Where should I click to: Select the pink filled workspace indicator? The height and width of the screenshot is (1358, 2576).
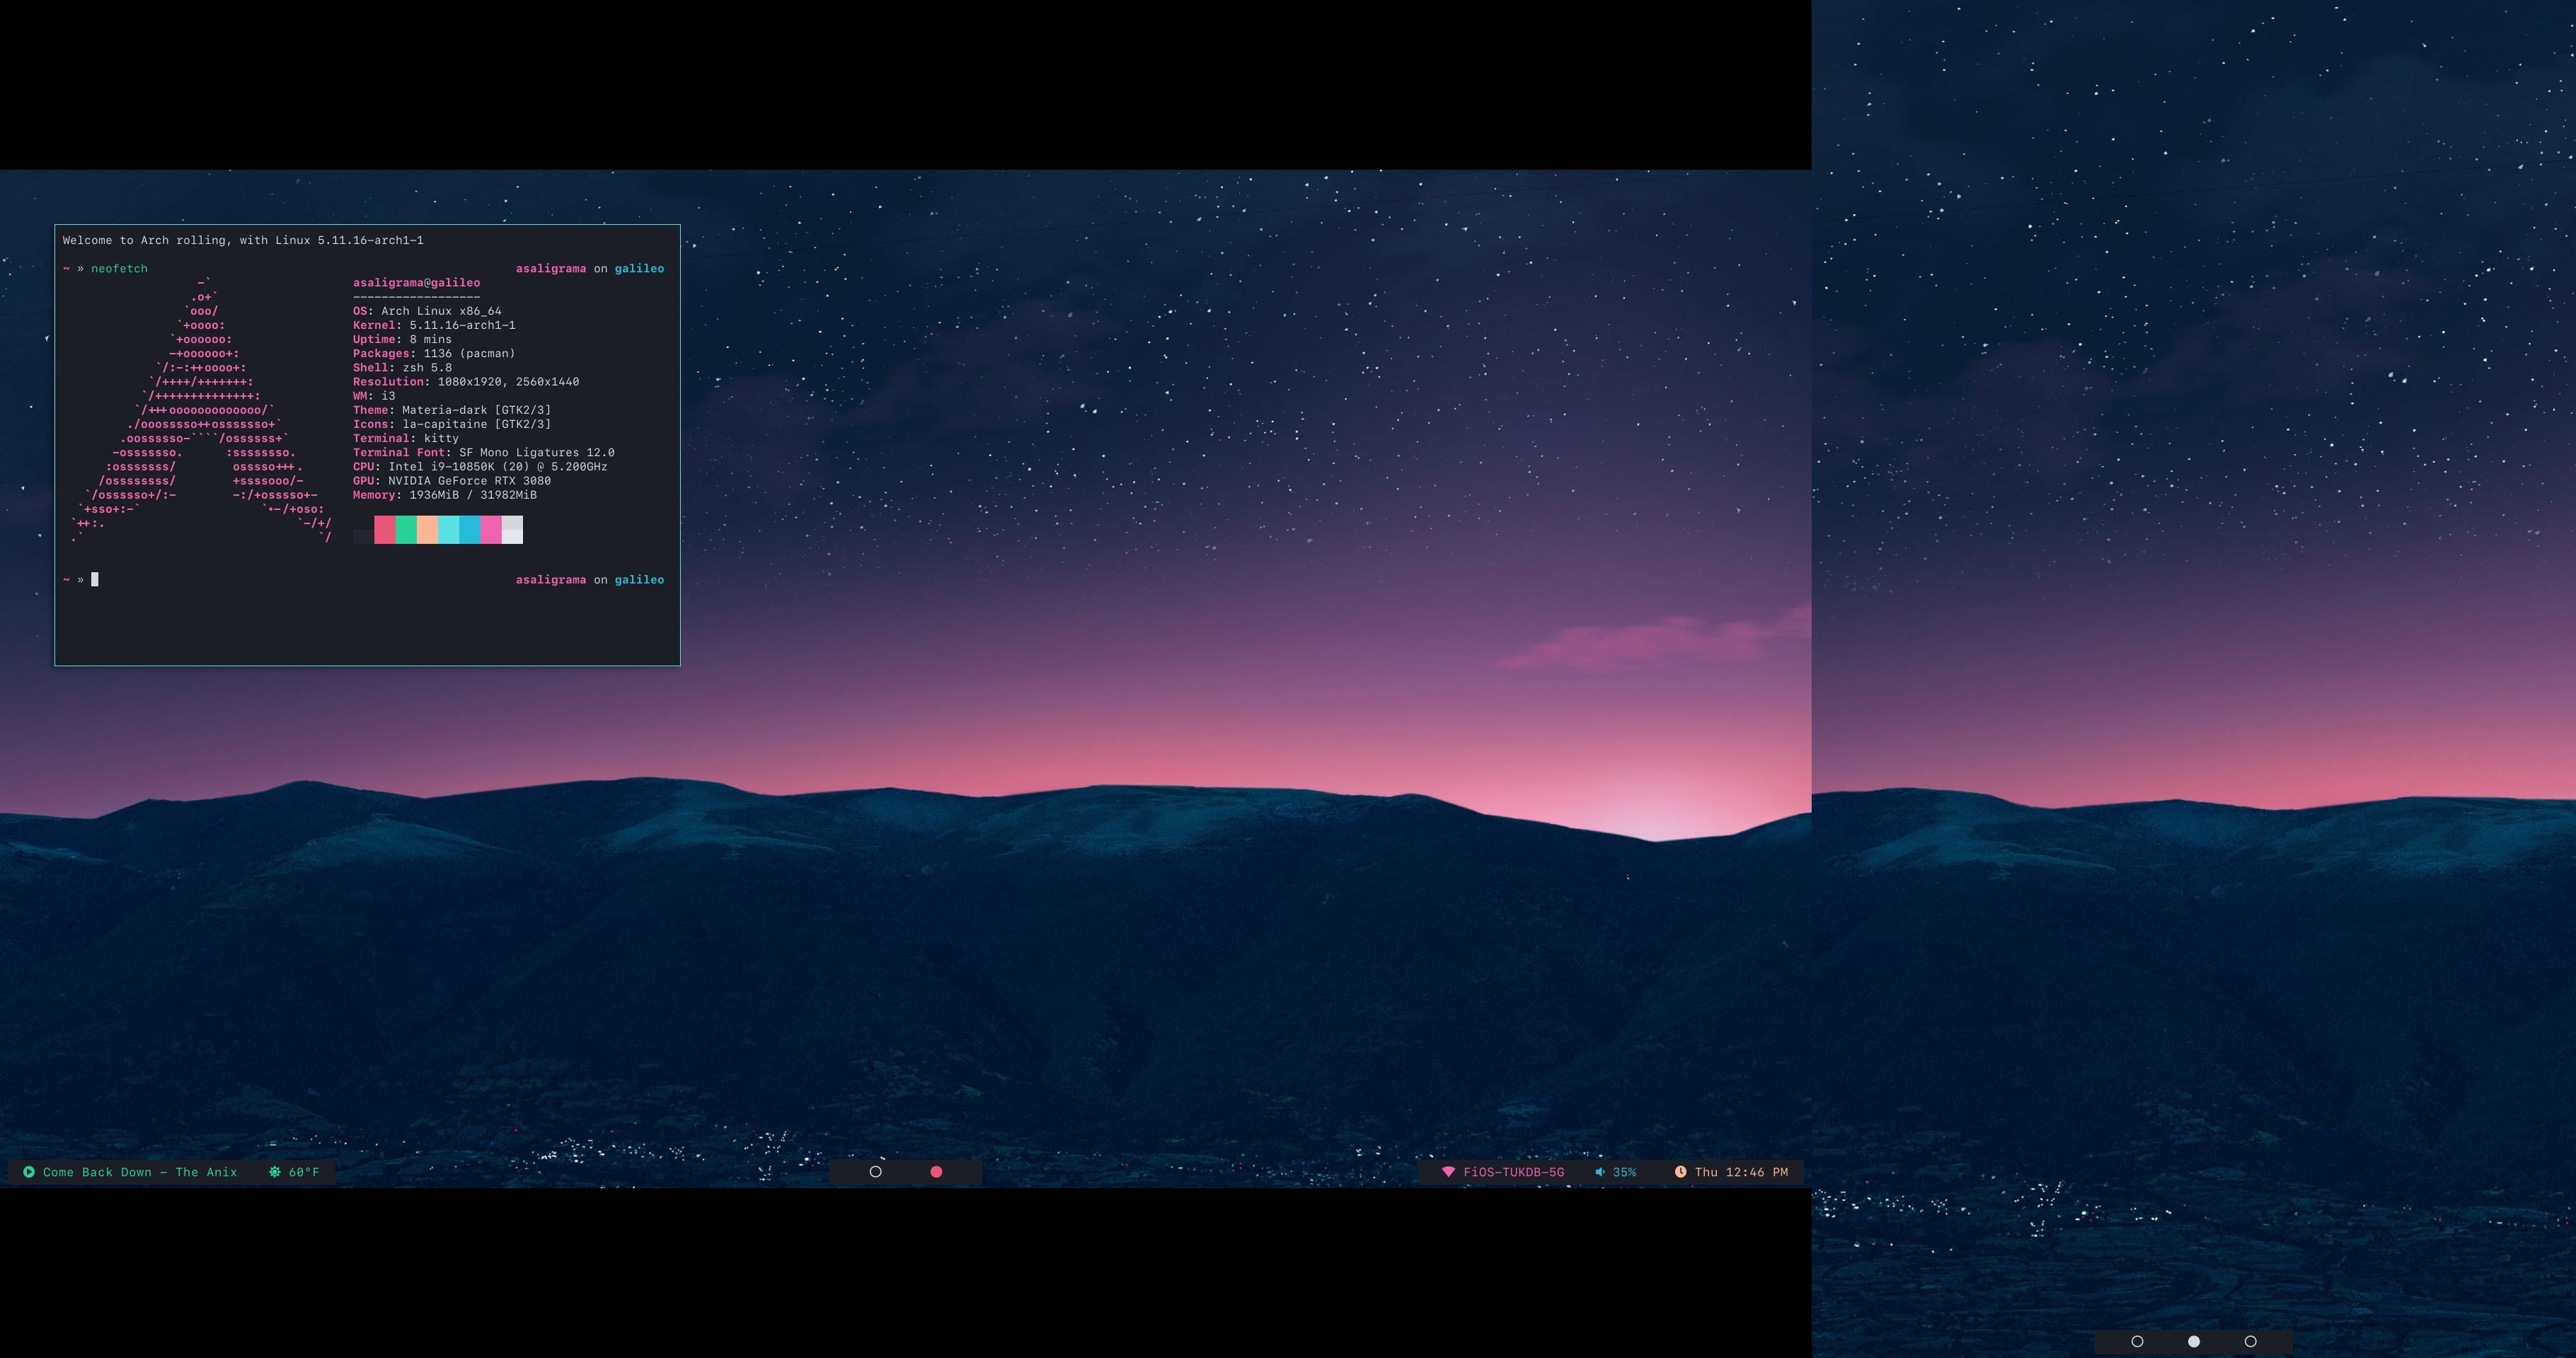(936, 1172)
